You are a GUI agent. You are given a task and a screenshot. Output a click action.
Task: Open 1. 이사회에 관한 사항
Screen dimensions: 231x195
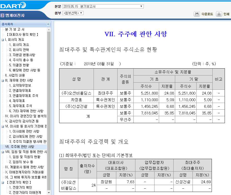(24, 131)
